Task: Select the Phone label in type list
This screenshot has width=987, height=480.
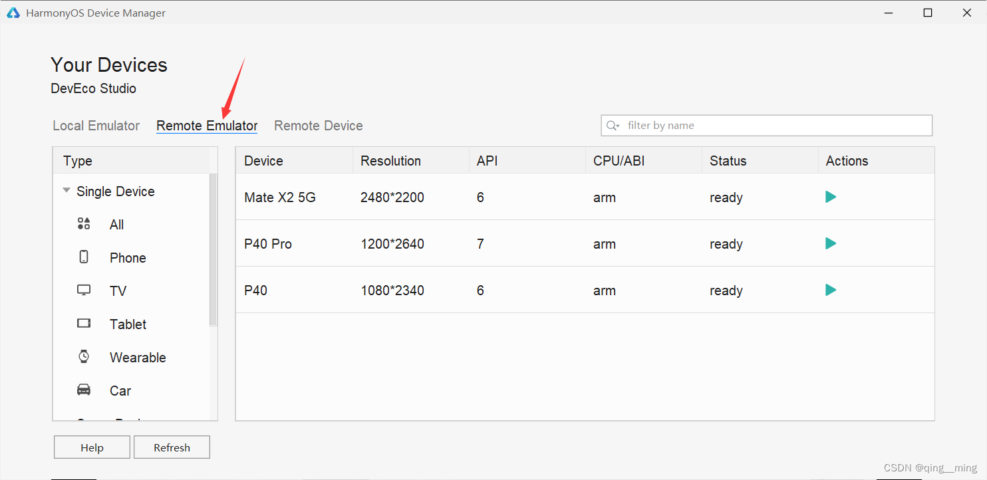Action: (128, 258)
